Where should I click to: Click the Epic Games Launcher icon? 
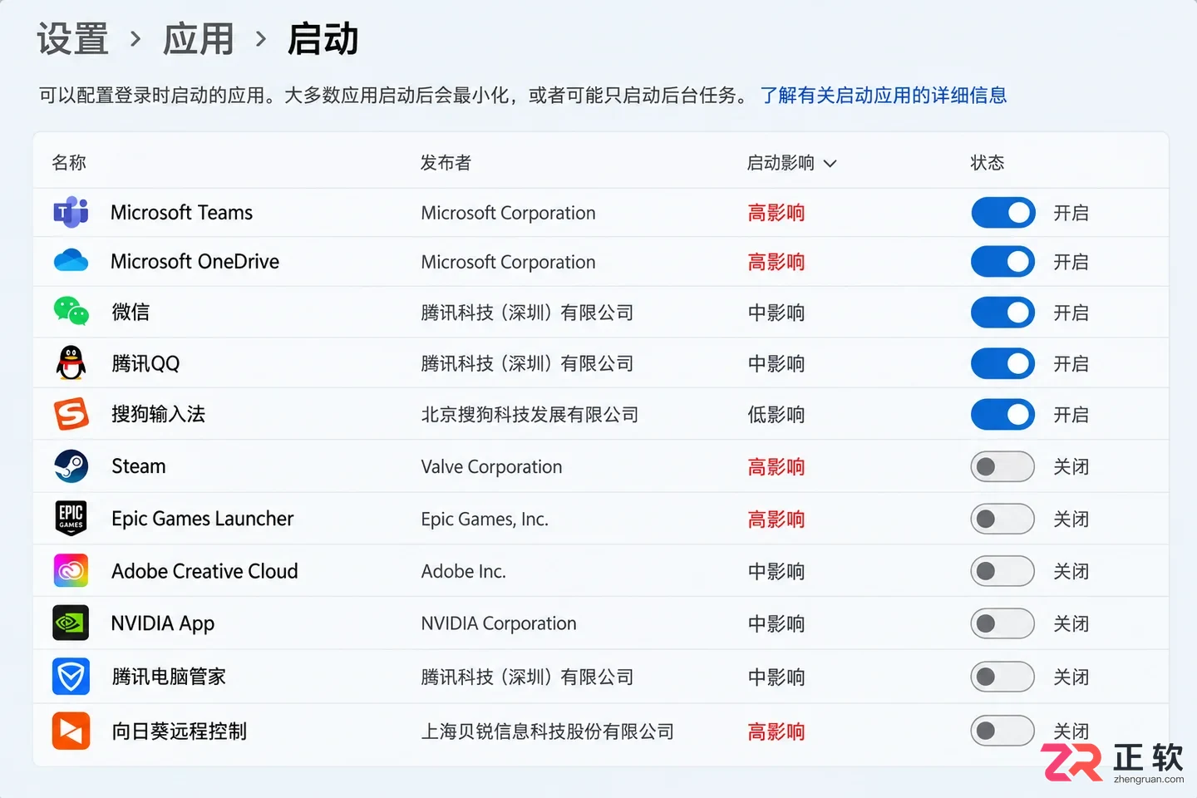(71, 518)
